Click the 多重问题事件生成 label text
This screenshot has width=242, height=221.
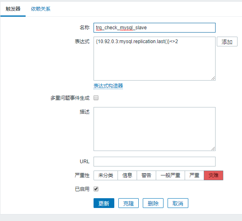[x=70, y=98]
